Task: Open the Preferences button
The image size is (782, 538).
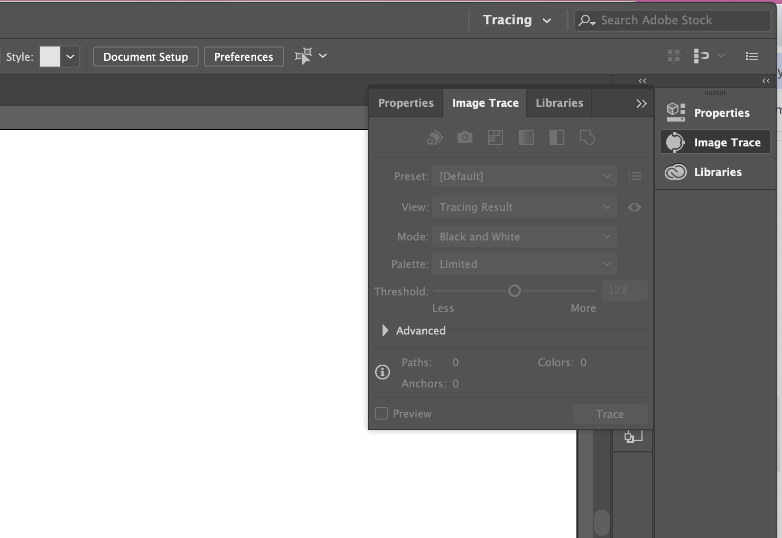Action: coord(244,57)
